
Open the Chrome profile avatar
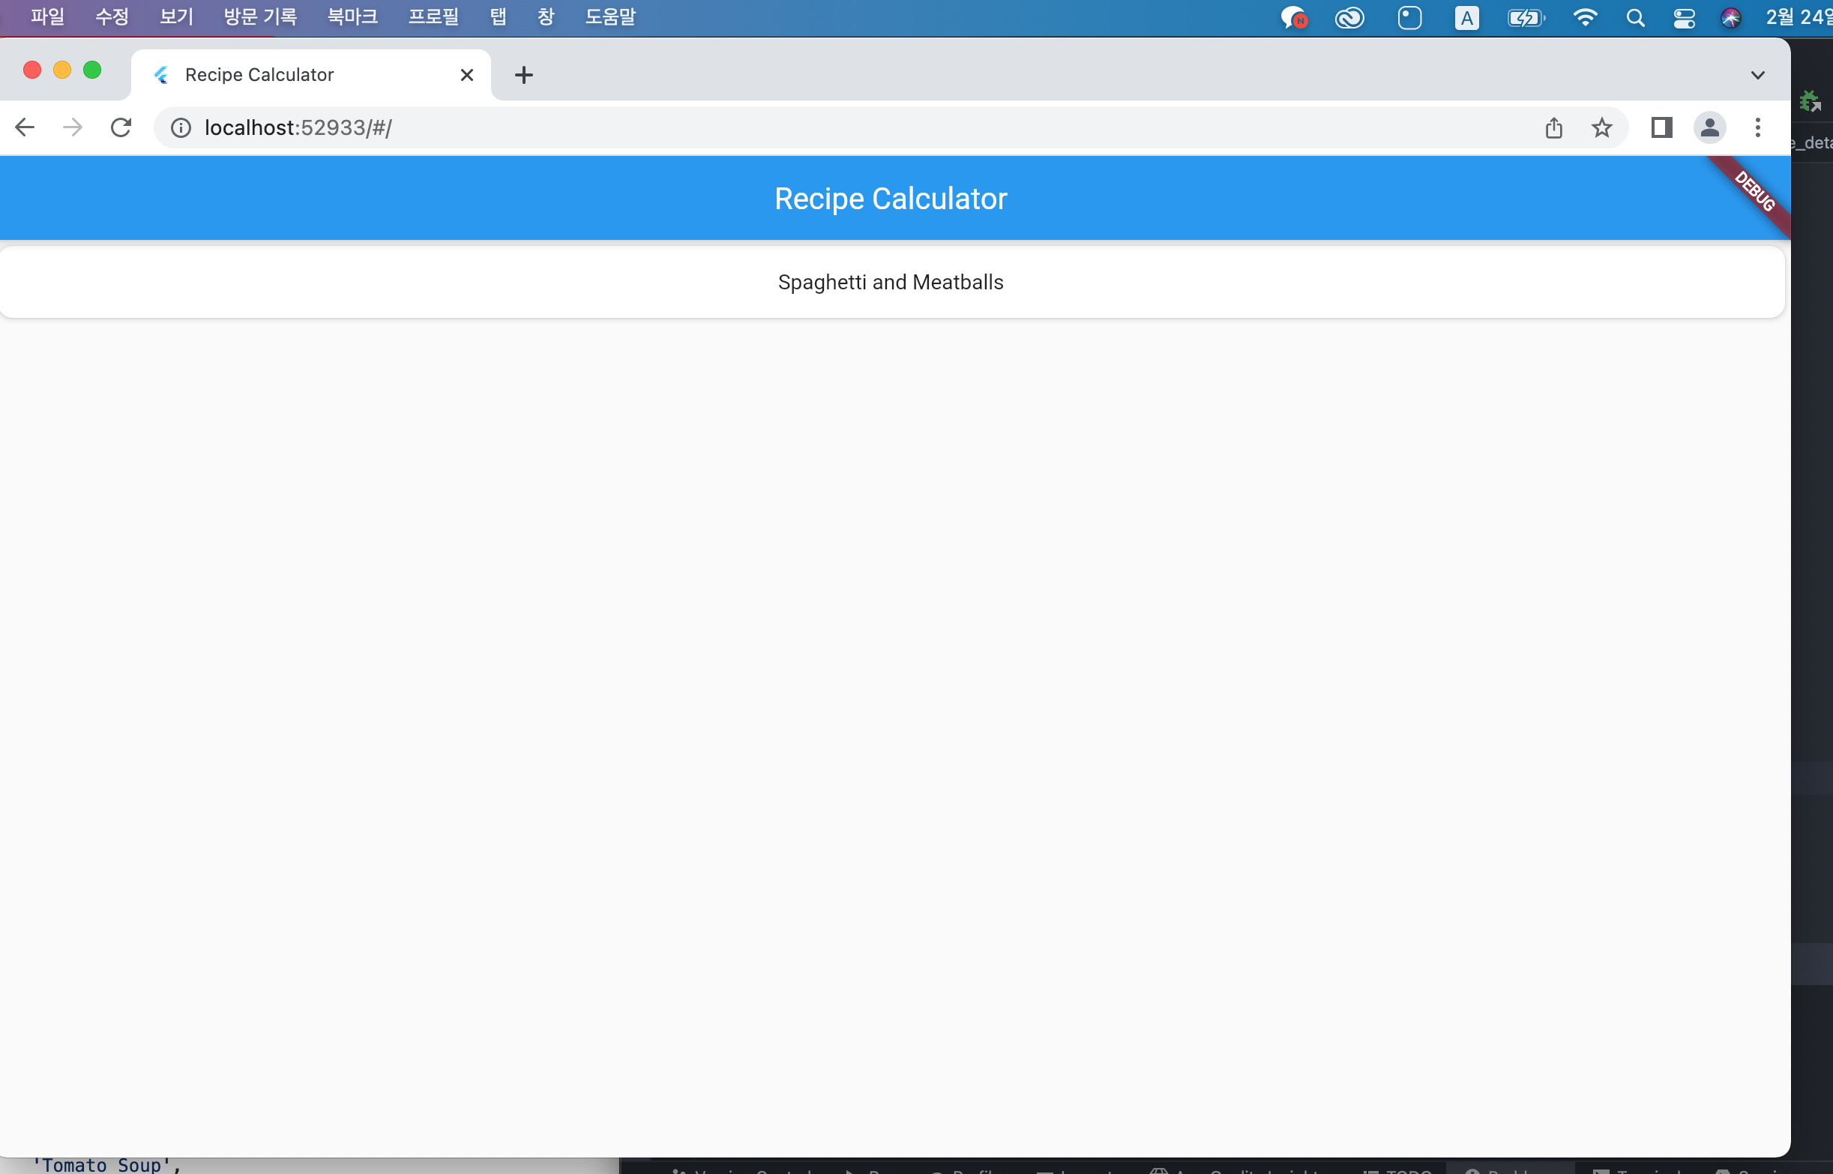coord(1709,127)
